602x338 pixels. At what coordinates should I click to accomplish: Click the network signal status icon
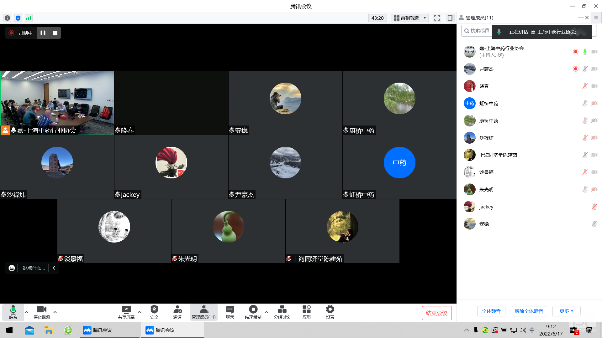pyautogui.click(x=29, y=18)
